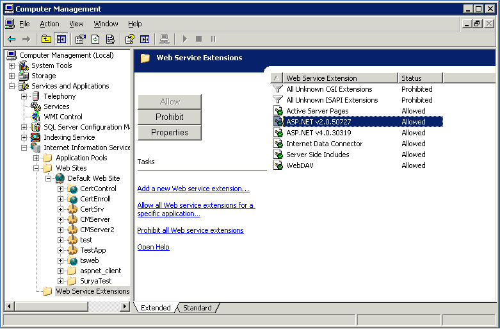Sort by Web Service Extension column header
500x329 pixels.
coord(341,78)
